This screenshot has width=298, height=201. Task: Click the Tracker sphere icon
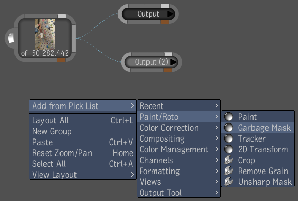(229, 138)
